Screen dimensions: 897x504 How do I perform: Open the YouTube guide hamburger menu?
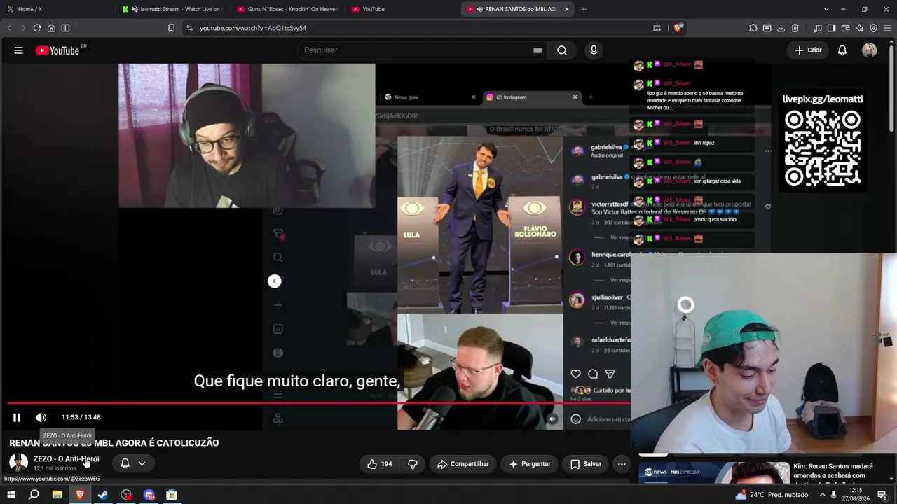(x=19, y=50)
